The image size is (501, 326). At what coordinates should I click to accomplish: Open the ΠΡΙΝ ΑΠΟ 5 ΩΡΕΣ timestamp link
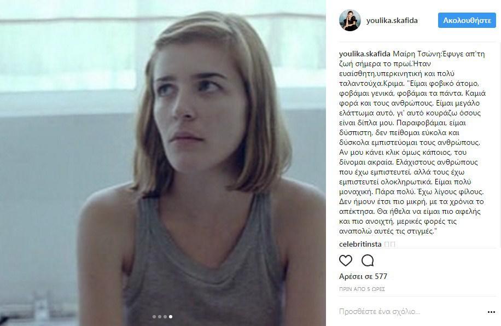coord(362,289)
